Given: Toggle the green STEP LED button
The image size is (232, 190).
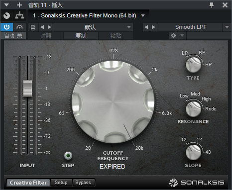Looking at the screenshot, I should (68, 156).
